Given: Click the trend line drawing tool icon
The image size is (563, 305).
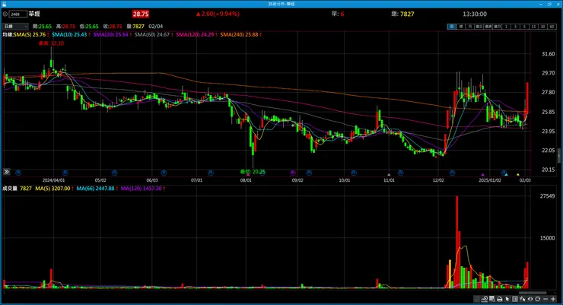Looking at the screenshot, I should coord(485,299).
